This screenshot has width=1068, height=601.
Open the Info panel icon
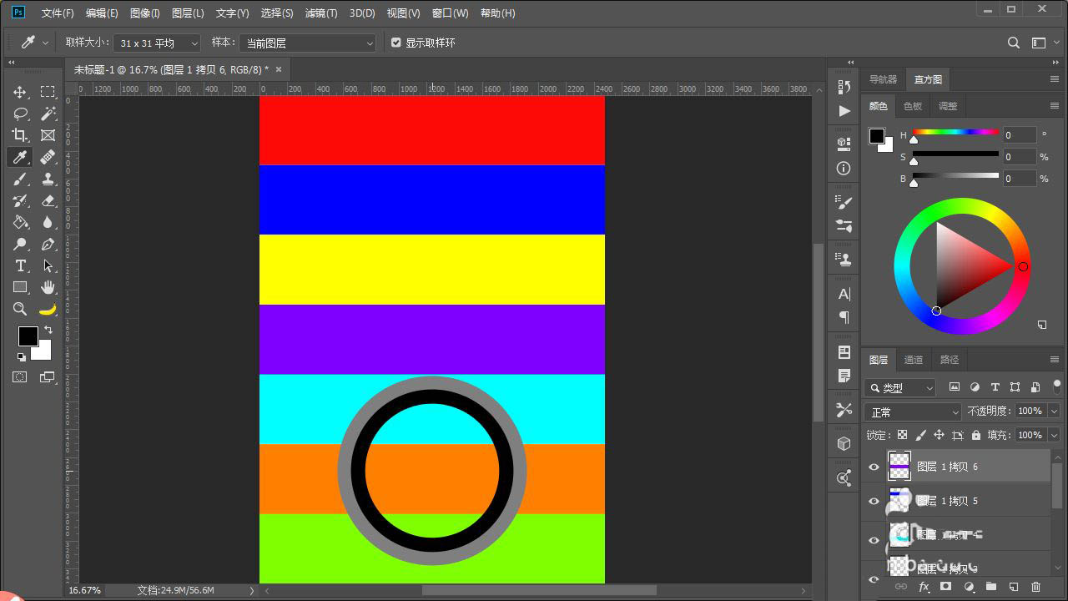point(844,168)
